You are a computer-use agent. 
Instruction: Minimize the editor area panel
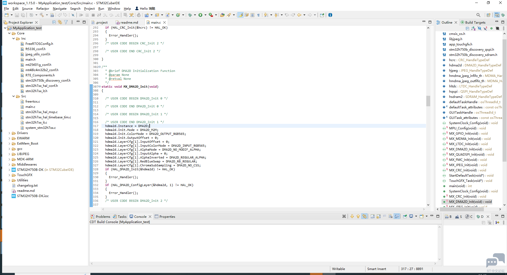(x=424, y=22)
